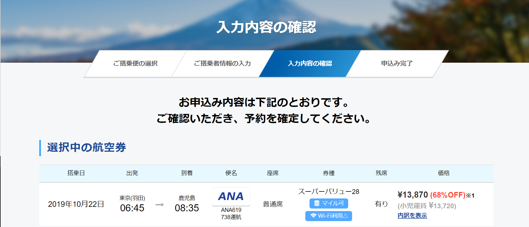The height and width of the screenshot is (227, 529).
Task: Click the price ¥13,870
Action: (x=413, y=195)
